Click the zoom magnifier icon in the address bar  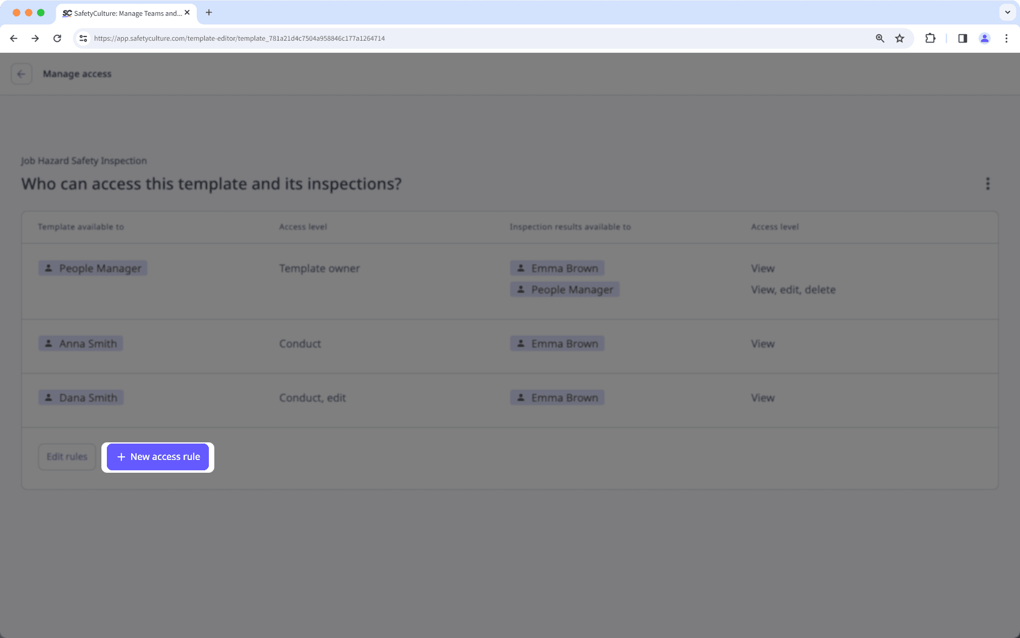point(879,38)
